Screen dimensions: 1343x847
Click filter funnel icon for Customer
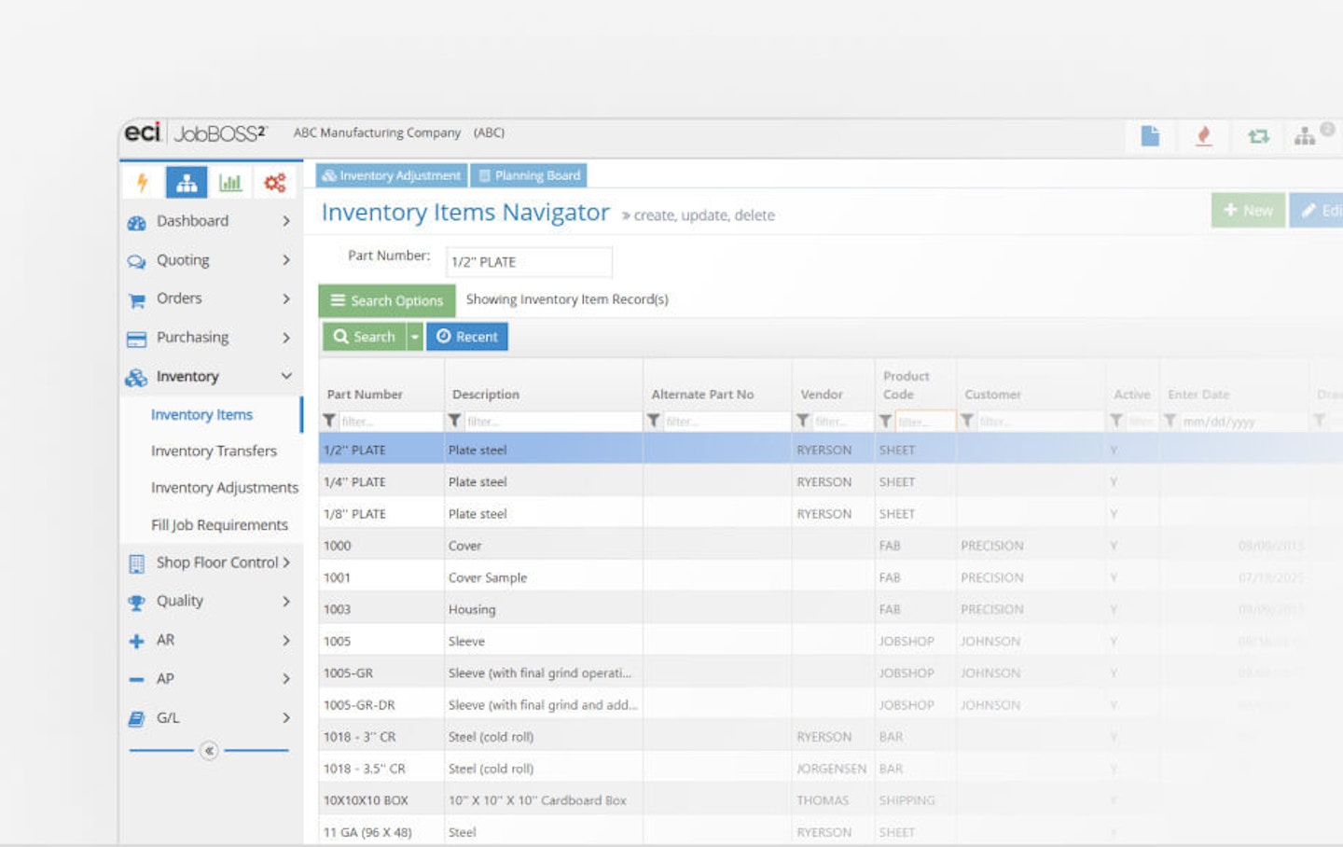pyautogui.click(x=967, y=422)
